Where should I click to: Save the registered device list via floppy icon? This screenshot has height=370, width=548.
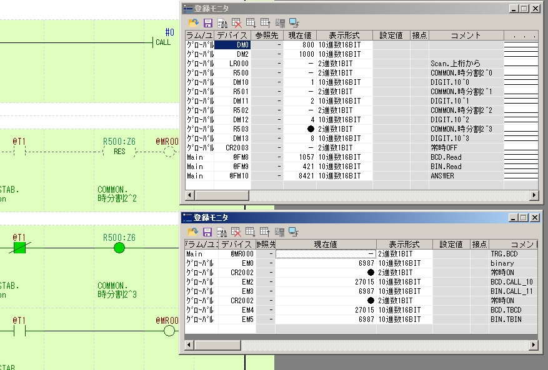pyautogui.click(x=207, y=22)
